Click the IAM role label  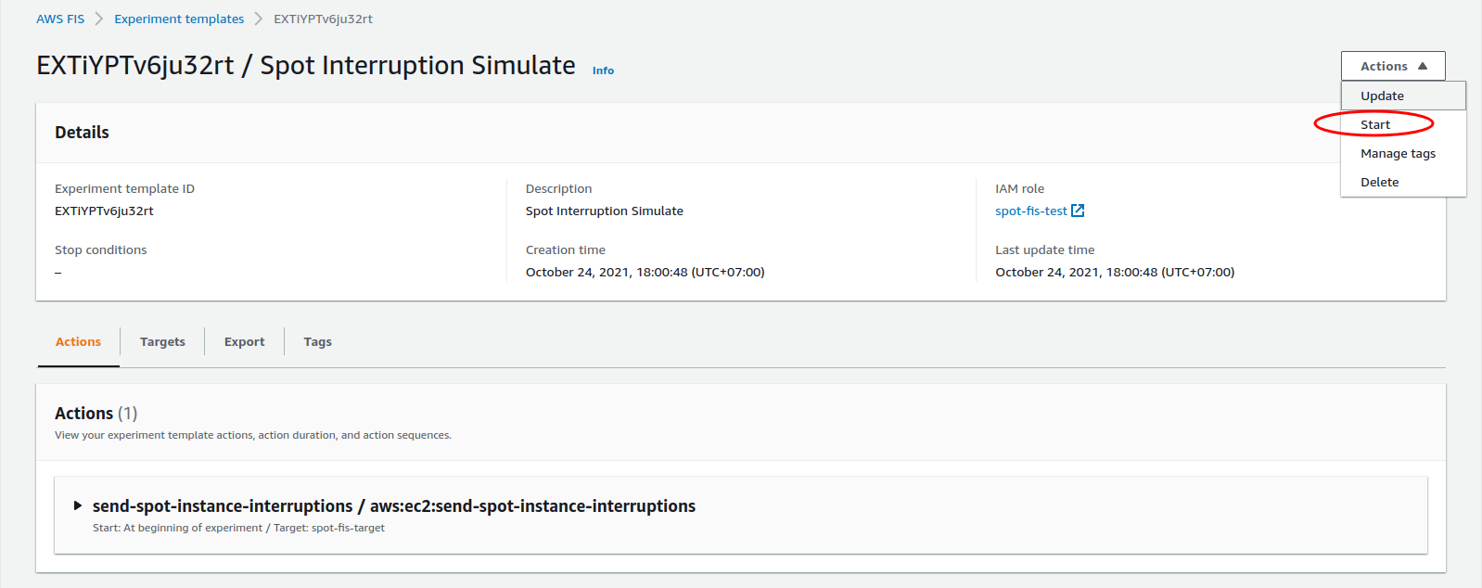pos(1019,188)
